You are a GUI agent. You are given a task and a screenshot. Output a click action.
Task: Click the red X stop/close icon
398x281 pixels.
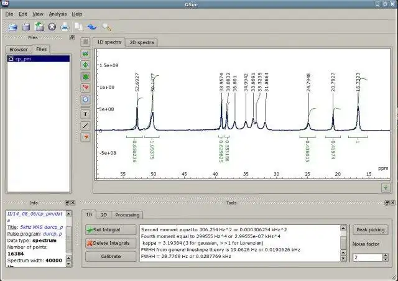(x=52, y=27)
